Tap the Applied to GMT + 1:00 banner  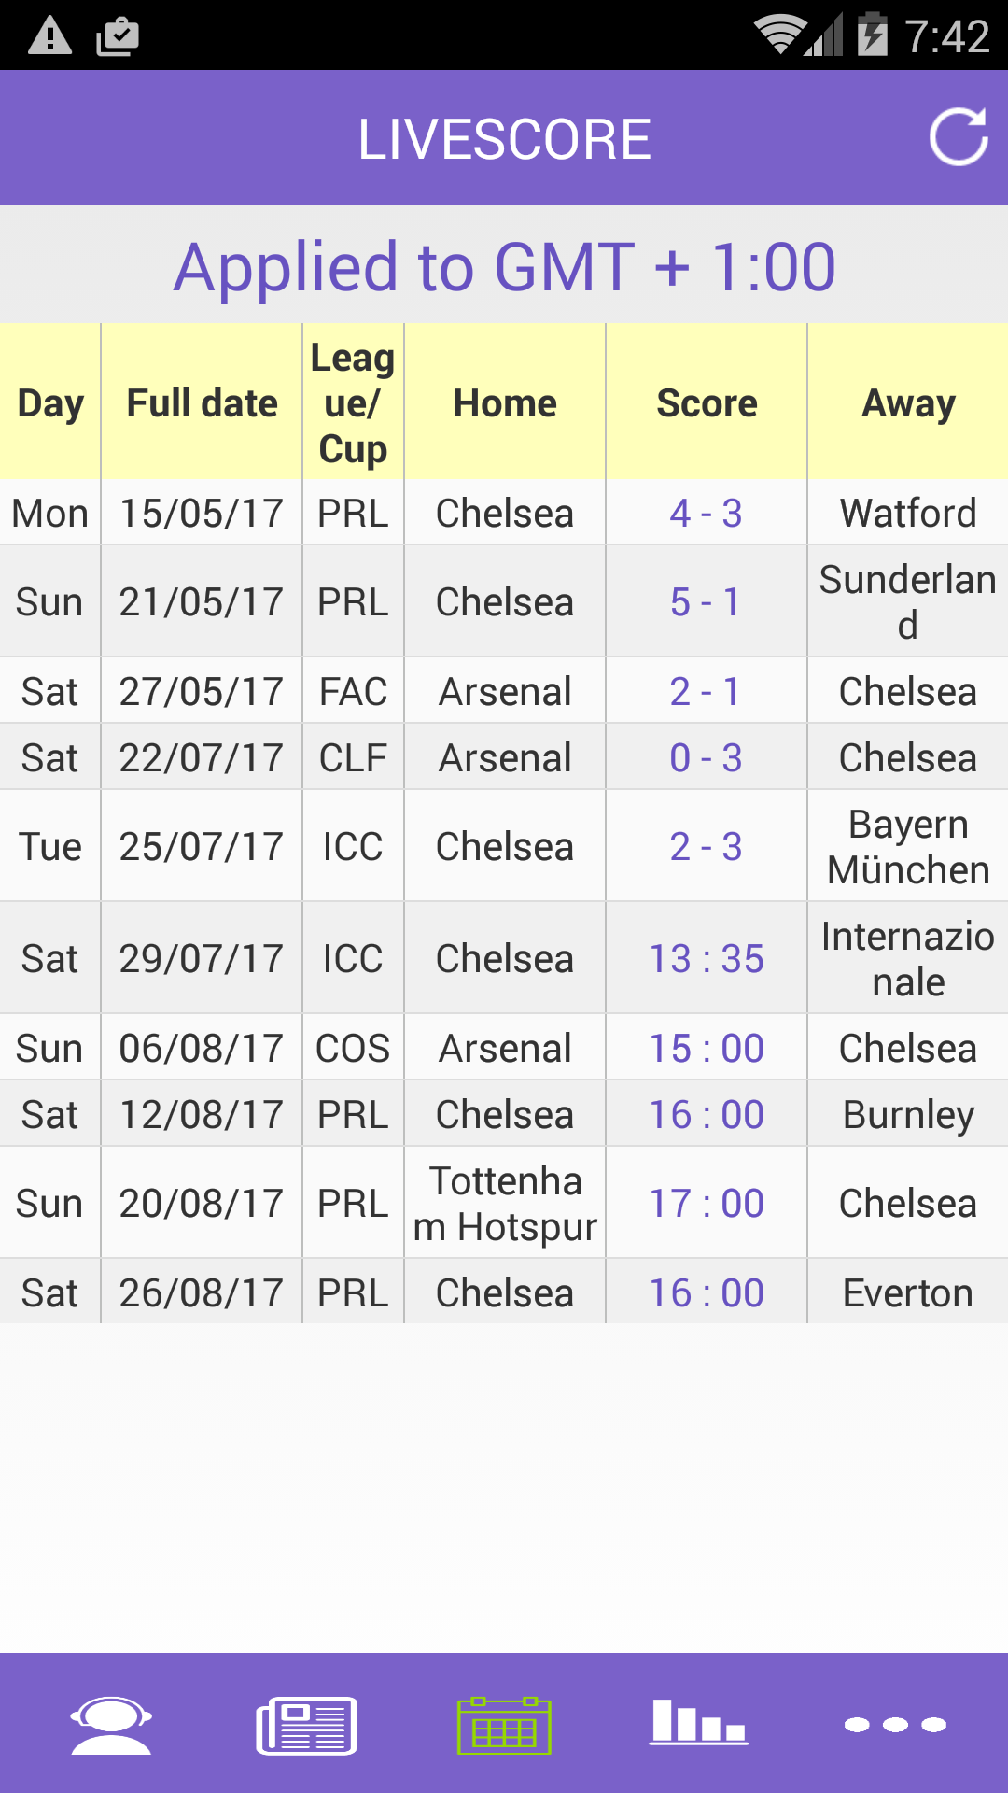coord(504,267)
